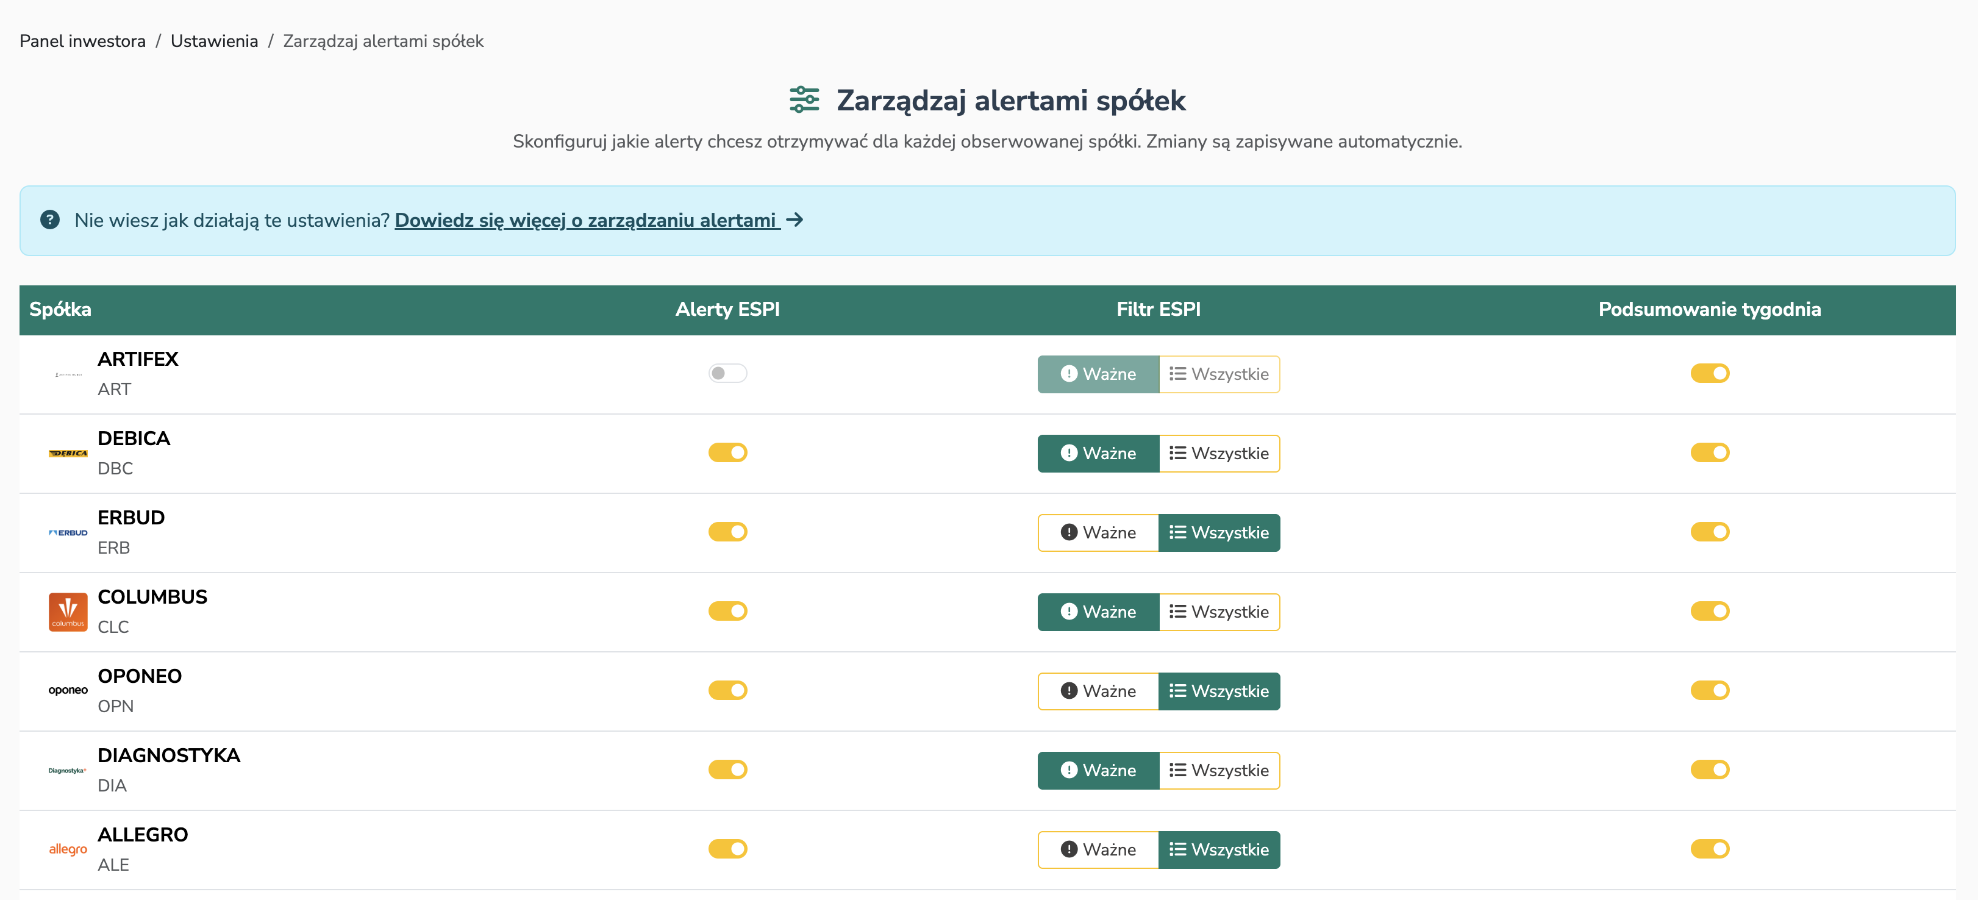Click the Diagnostyka company logo
Viewport: 1978px width, 900px height.
click(68, 770)
